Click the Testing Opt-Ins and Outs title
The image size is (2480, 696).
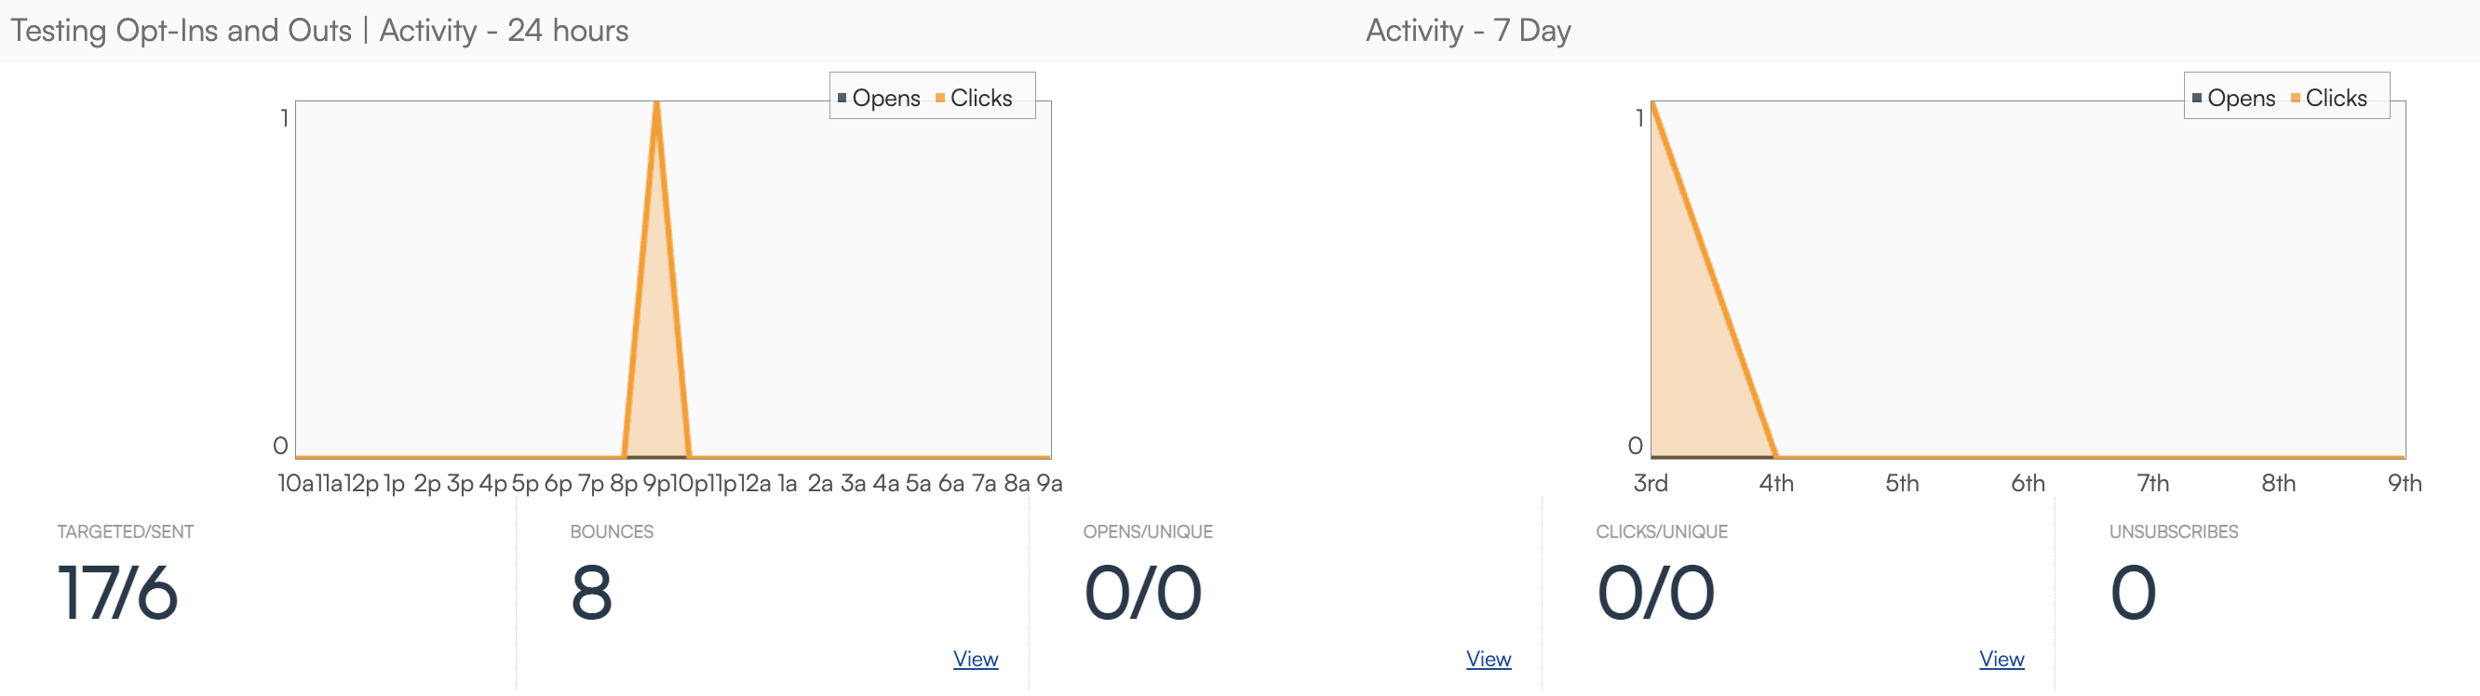pos(181,31)
